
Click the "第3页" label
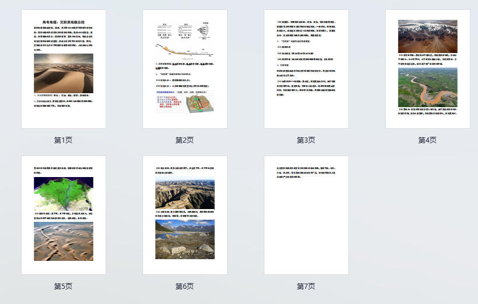306,140
